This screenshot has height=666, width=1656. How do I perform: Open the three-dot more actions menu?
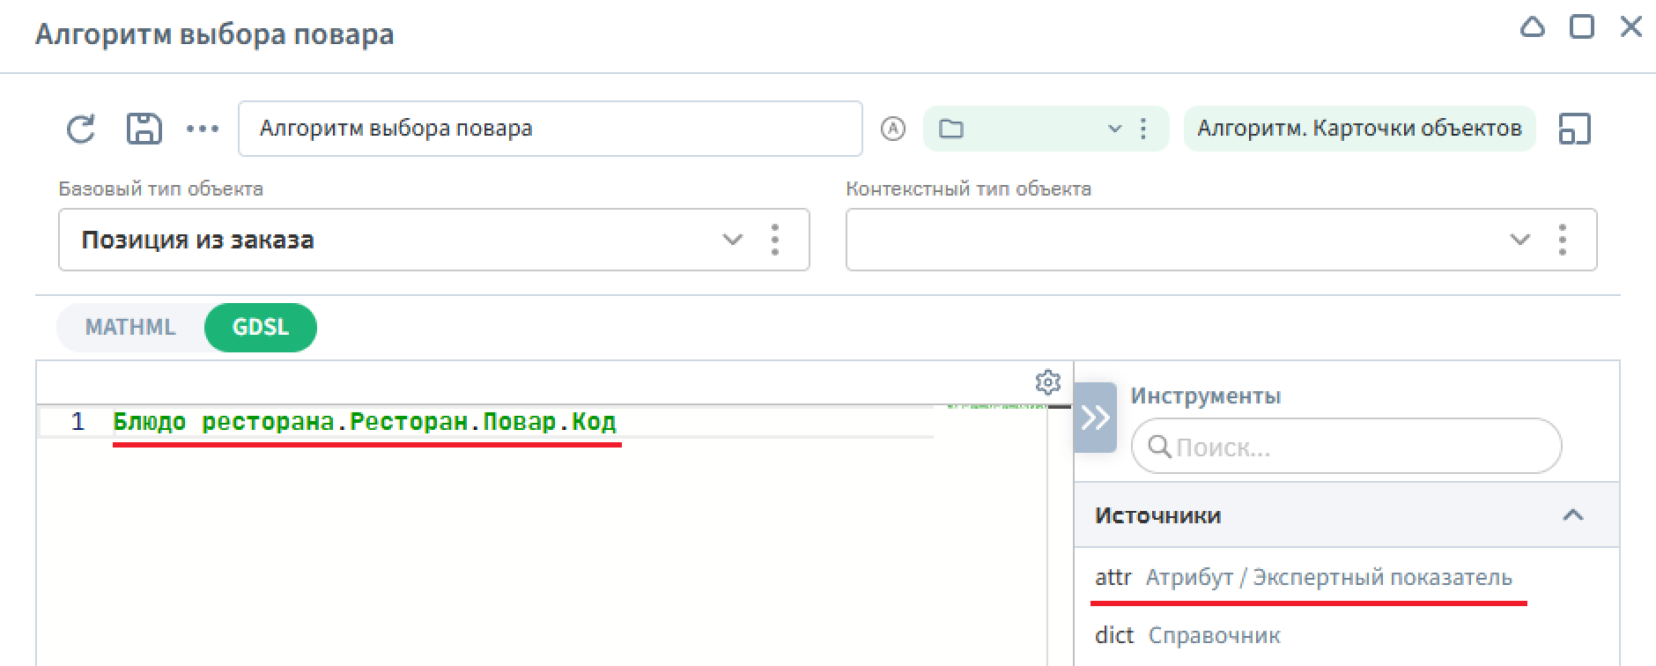203,129
